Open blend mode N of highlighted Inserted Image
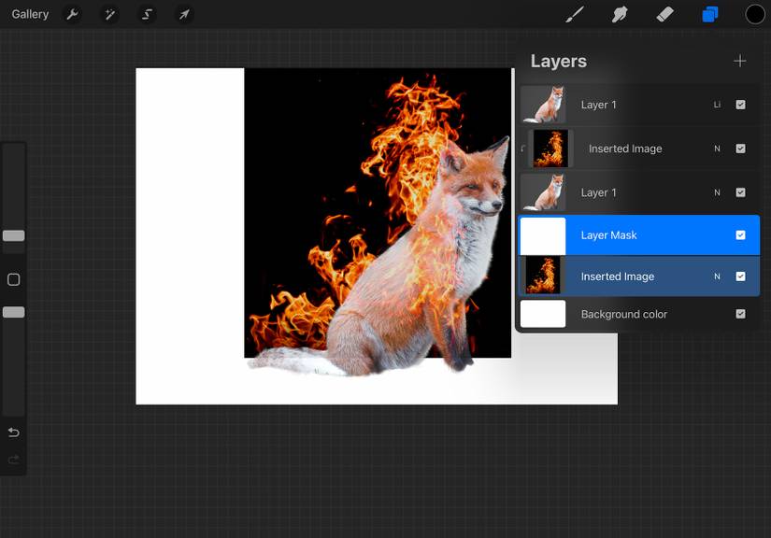 click(717, 276)
